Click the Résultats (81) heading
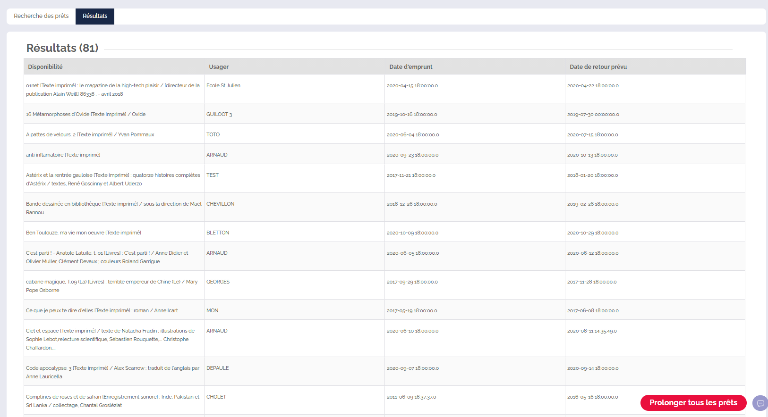Image resolution: width=768 pixels, height=417 pixels. point(62,48)
